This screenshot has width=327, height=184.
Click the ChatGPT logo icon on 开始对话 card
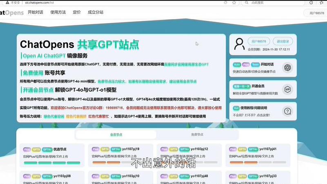(x=287, y=67)
